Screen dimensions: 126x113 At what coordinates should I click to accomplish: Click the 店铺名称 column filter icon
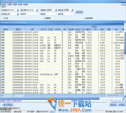coord(11,29)
